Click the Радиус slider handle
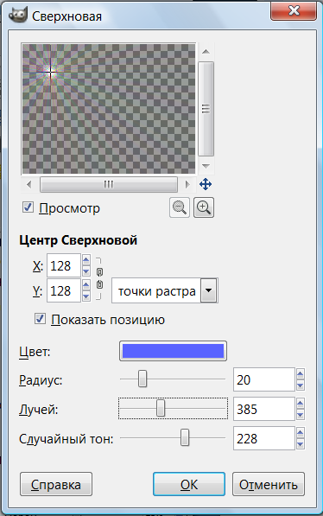323x516 pixels. (x=142, y=379)
